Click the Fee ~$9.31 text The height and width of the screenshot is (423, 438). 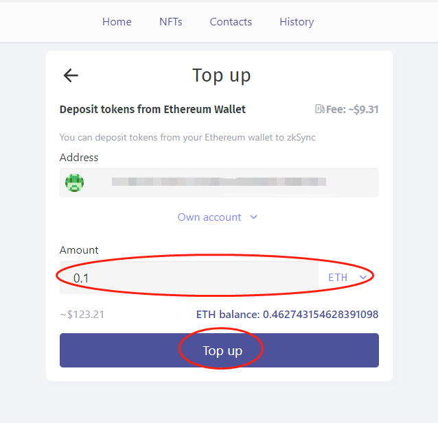(353, 109)
